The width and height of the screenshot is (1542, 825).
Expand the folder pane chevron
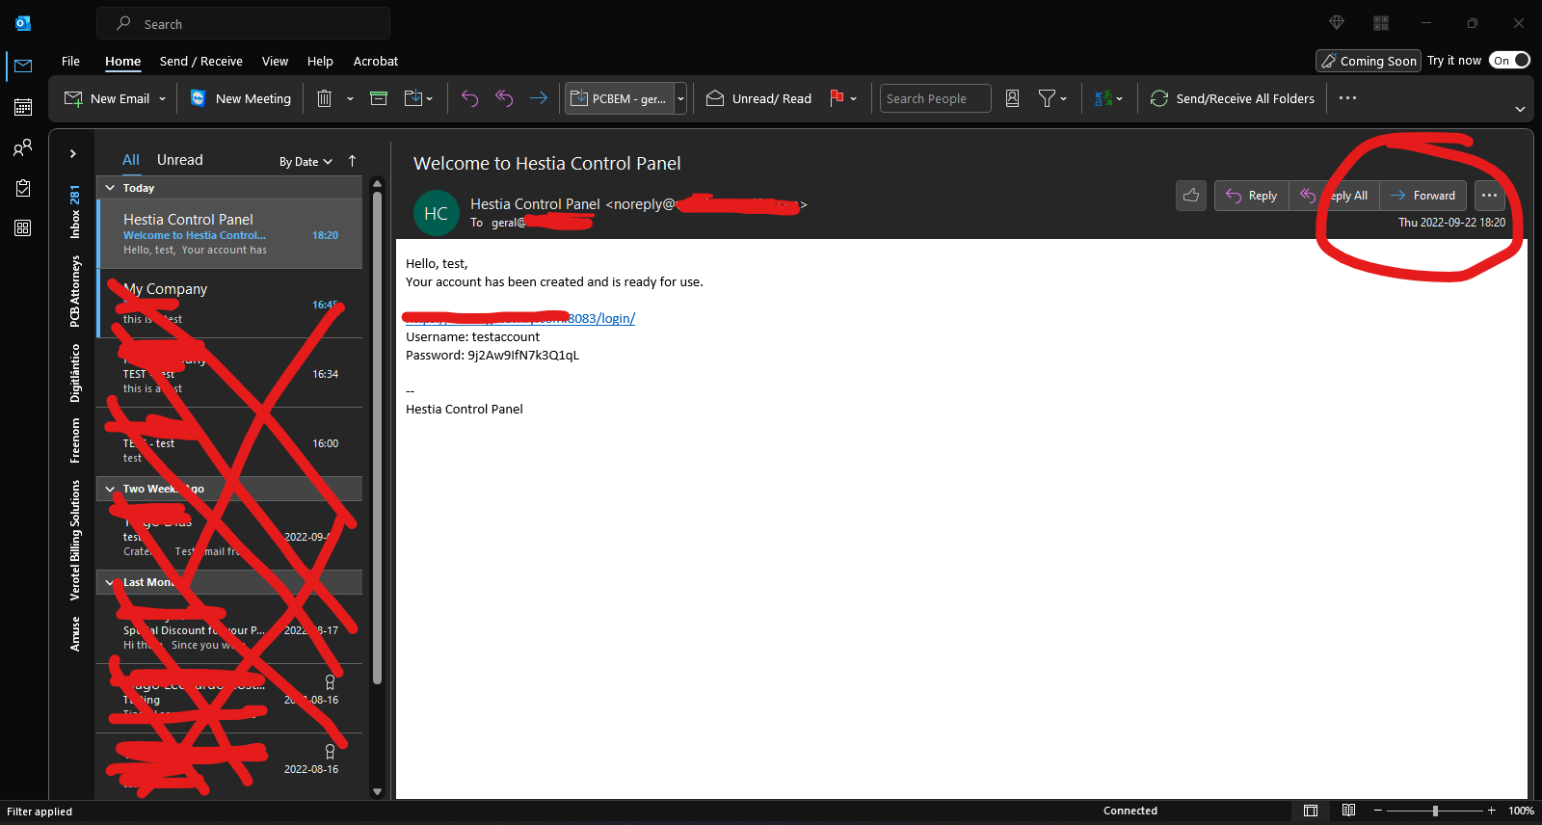[x=73, y=153]
